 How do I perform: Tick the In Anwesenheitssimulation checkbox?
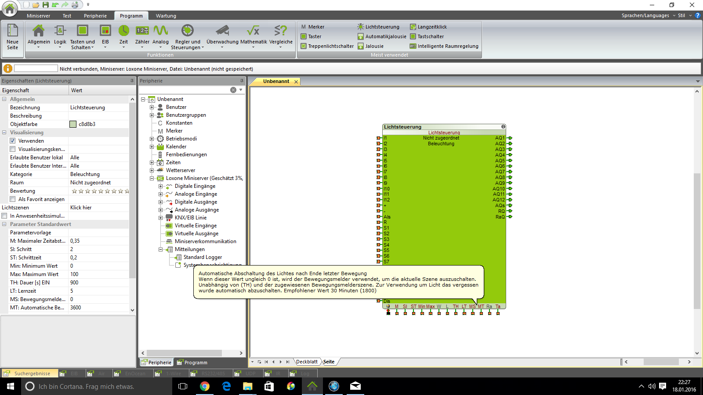point(4,216)
